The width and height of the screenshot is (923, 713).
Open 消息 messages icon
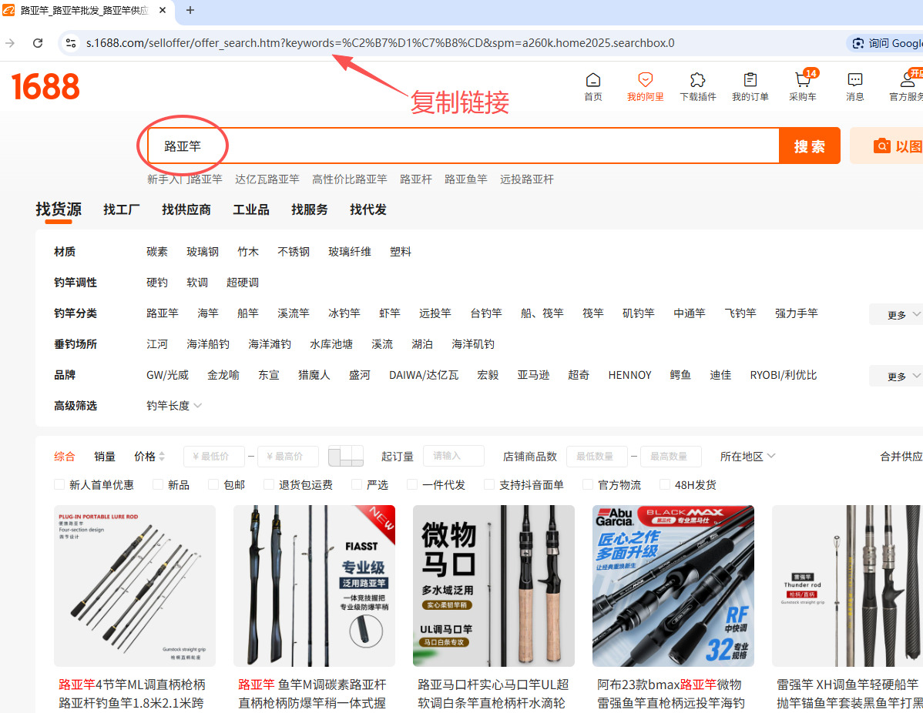coord(854,86)
